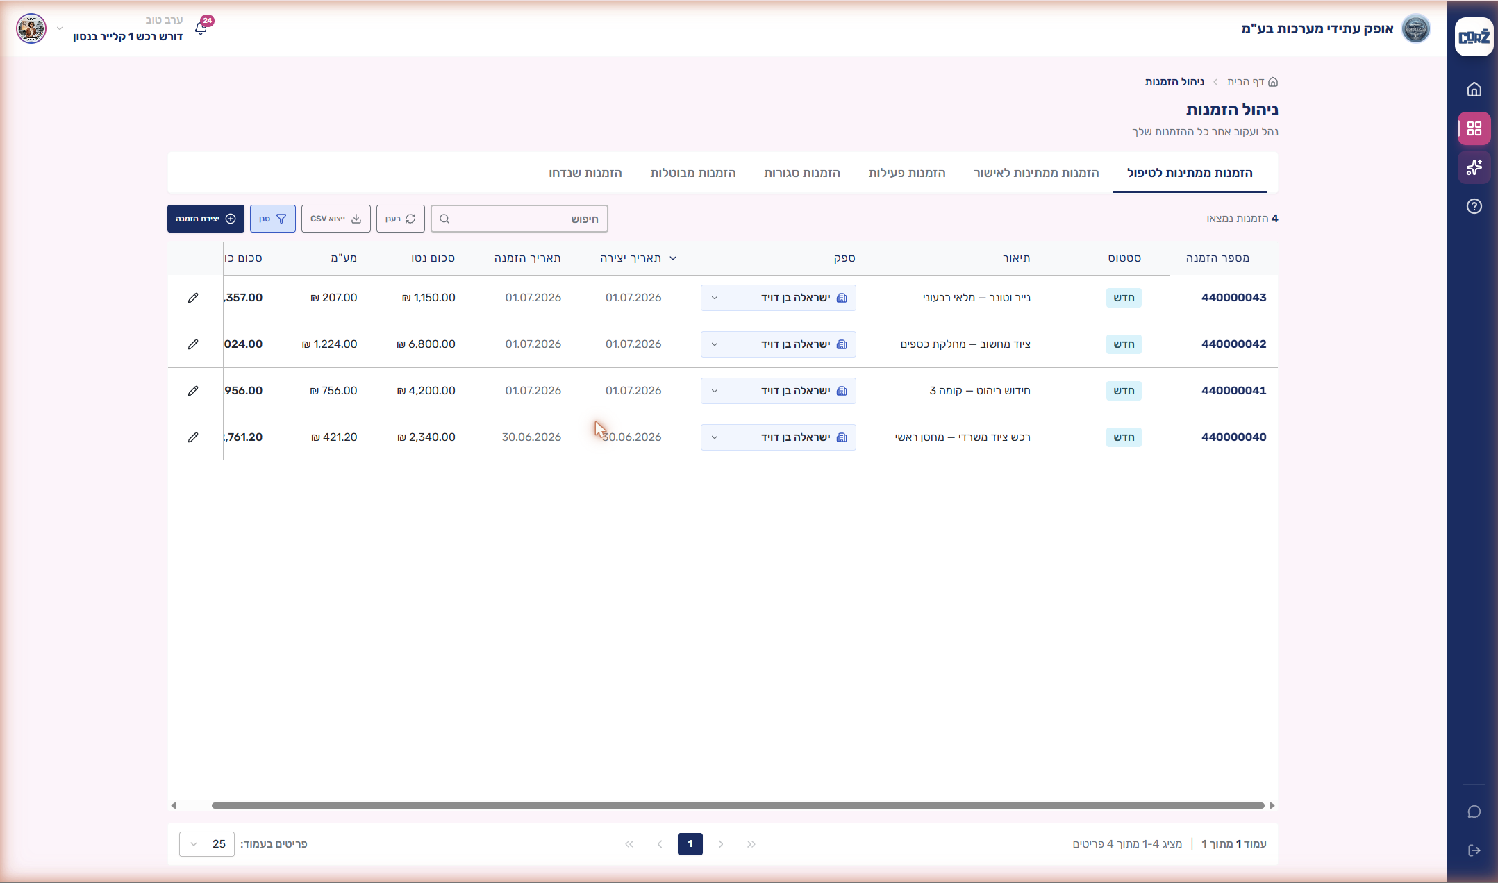1498x883 pixels.
Task: Sort by תאריך יצירה column
Action: (638, 258)
